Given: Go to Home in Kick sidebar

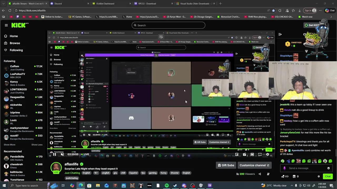Looking at the screenshot, I should click(14, 36).
